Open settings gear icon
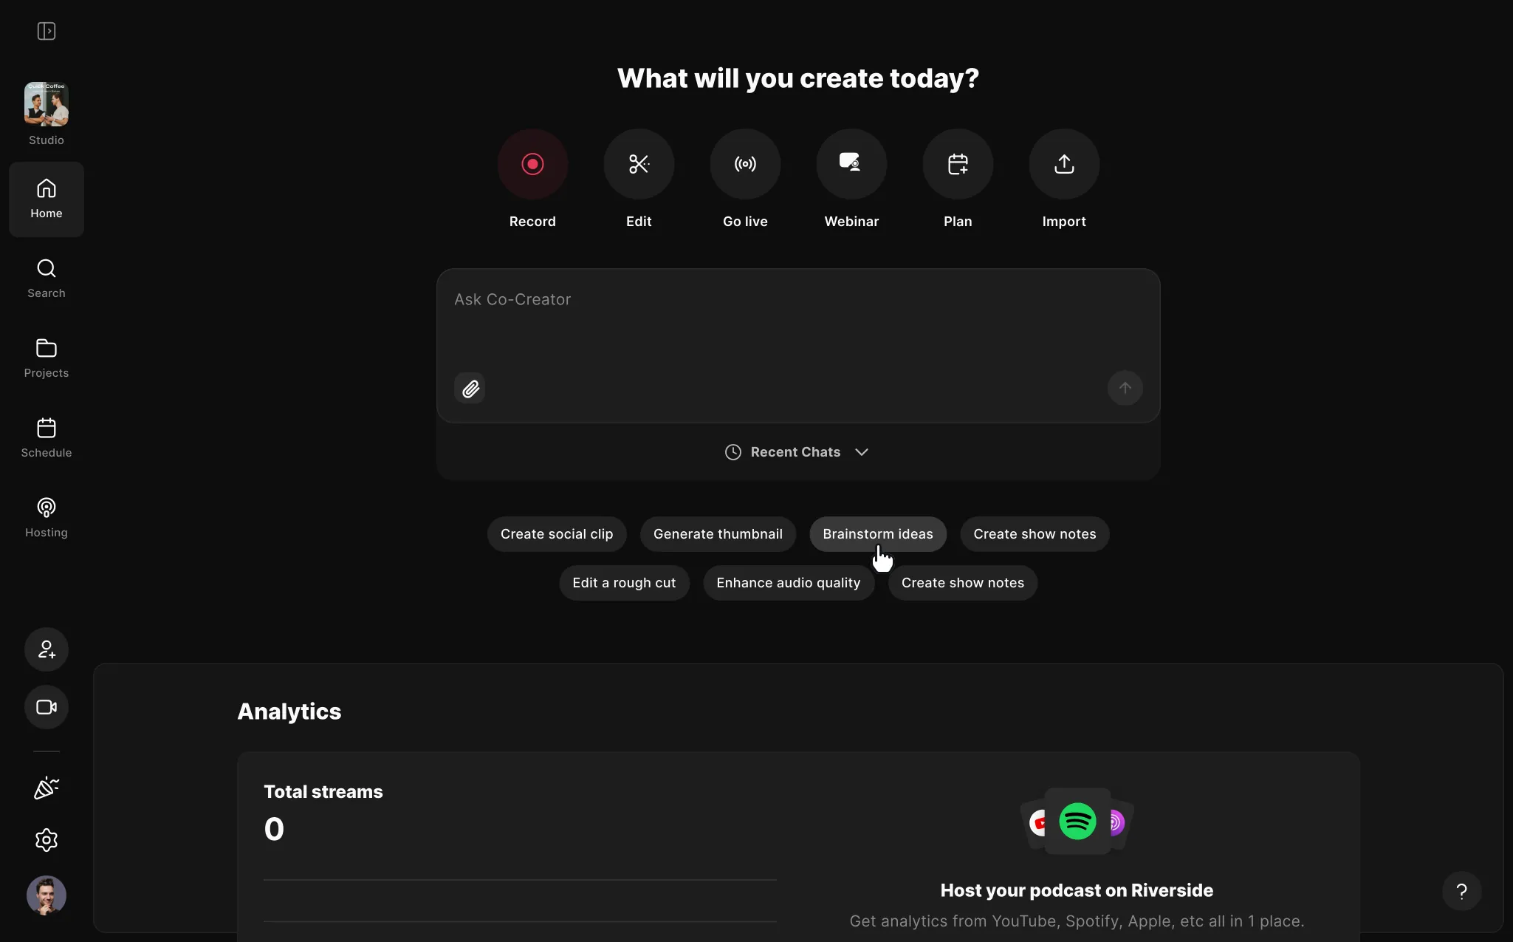 click(x=47, y=840)
